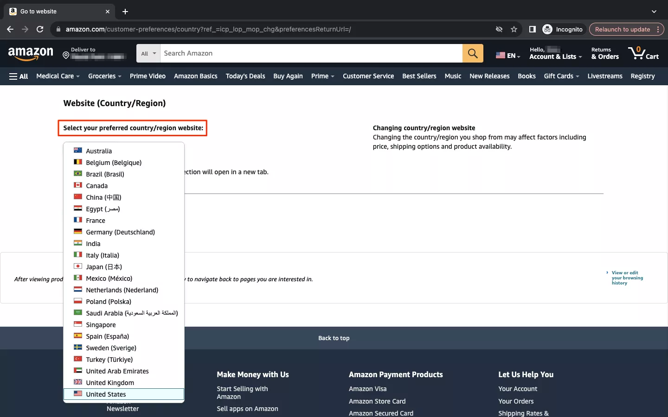Screen dimensions: 668x417
Task: Select Saudi Arabia option
Action: (x=124, y=313)
